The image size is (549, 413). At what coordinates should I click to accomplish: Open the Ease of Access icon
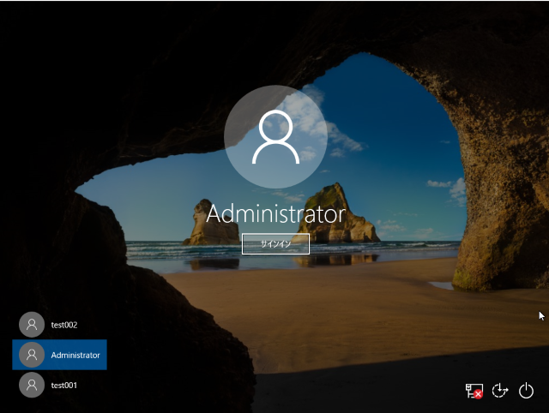pos(500,391)
